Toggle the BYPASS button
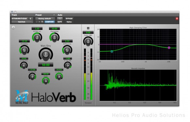This screenshot has height=122, width=190. [69, 19]
